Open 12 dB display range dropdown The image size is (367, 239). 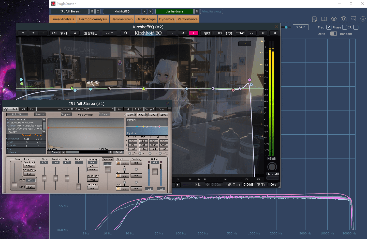244,44
